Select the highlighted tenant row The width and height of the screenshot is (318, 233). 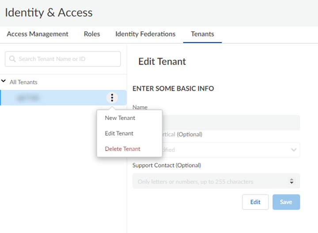click(x=53, y=98)
